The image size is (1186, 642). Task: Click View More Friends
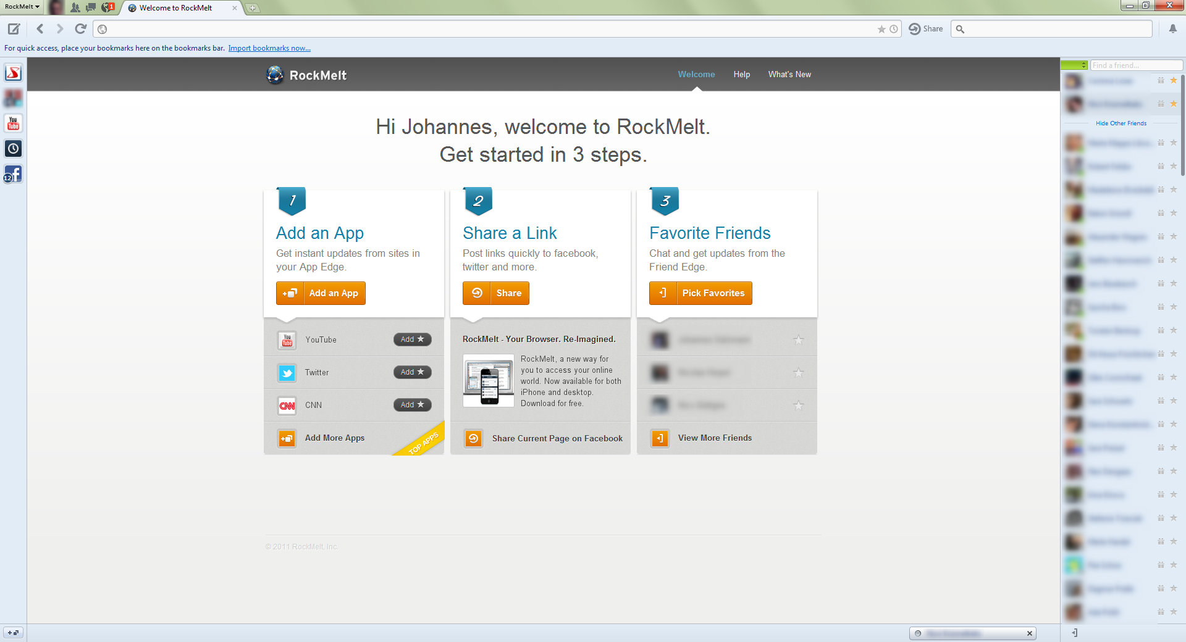(x=715, y=438)
